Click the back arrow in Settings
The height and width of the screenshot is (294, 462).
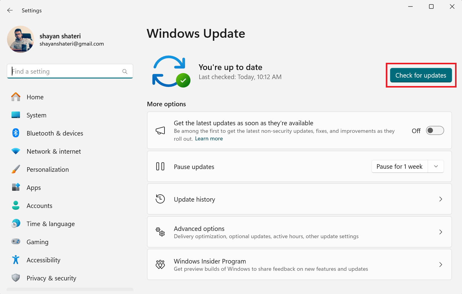click(x=10, y=10)
